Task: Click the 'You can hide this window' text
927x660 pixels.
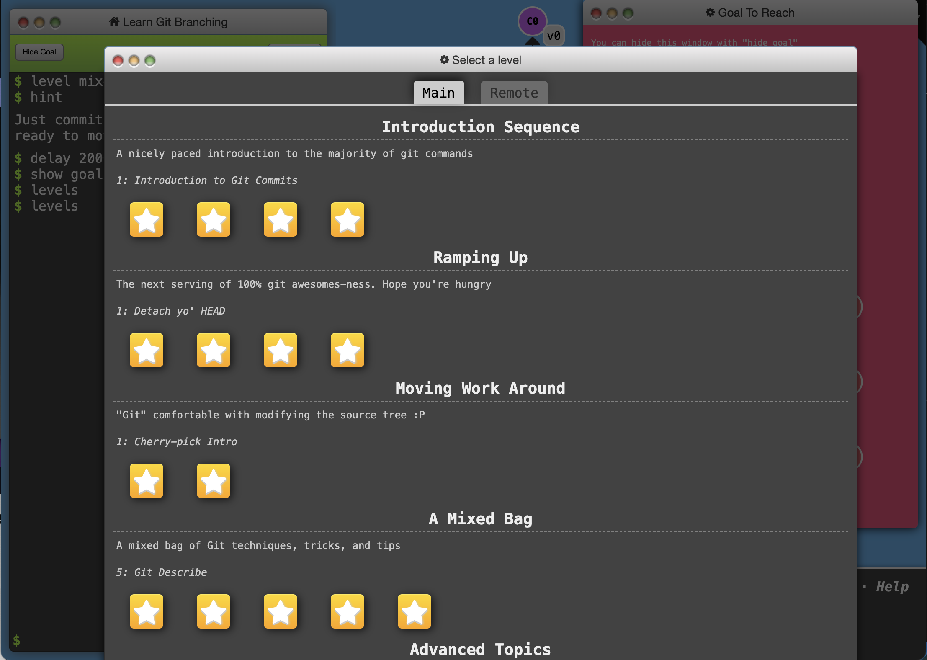Action: click(x=694, y=43)
